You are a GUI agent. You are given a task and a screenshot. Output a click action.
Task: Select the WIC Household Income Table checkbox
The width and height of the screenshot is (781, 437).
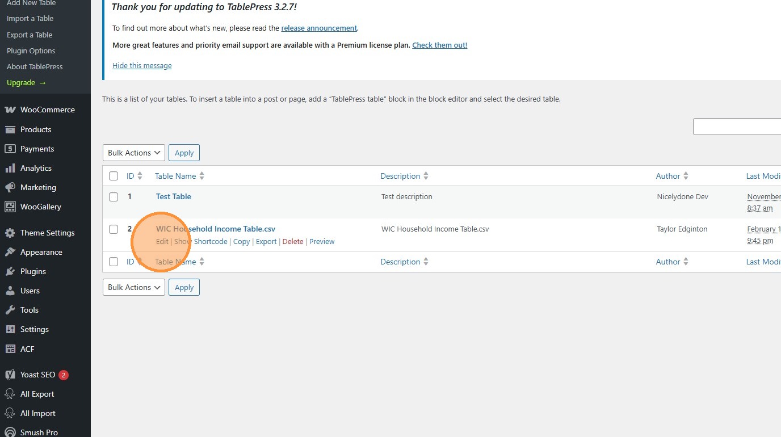[x=114, y=229]
